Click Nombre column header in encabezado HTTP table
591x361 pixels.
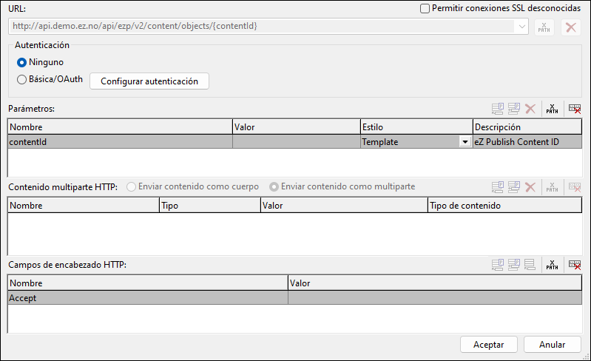coord(148,283)
